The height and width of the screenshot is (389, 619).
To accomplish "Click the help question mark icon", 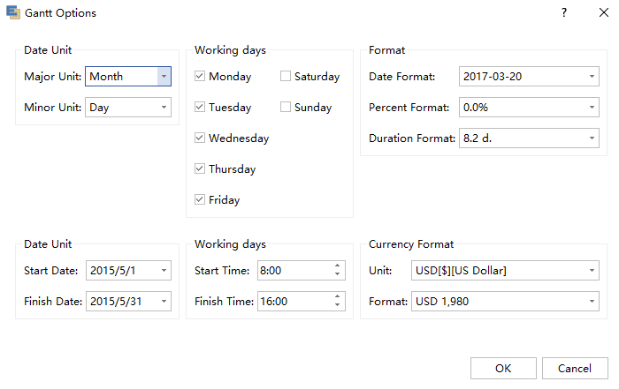I will click(x=563, y=13).
